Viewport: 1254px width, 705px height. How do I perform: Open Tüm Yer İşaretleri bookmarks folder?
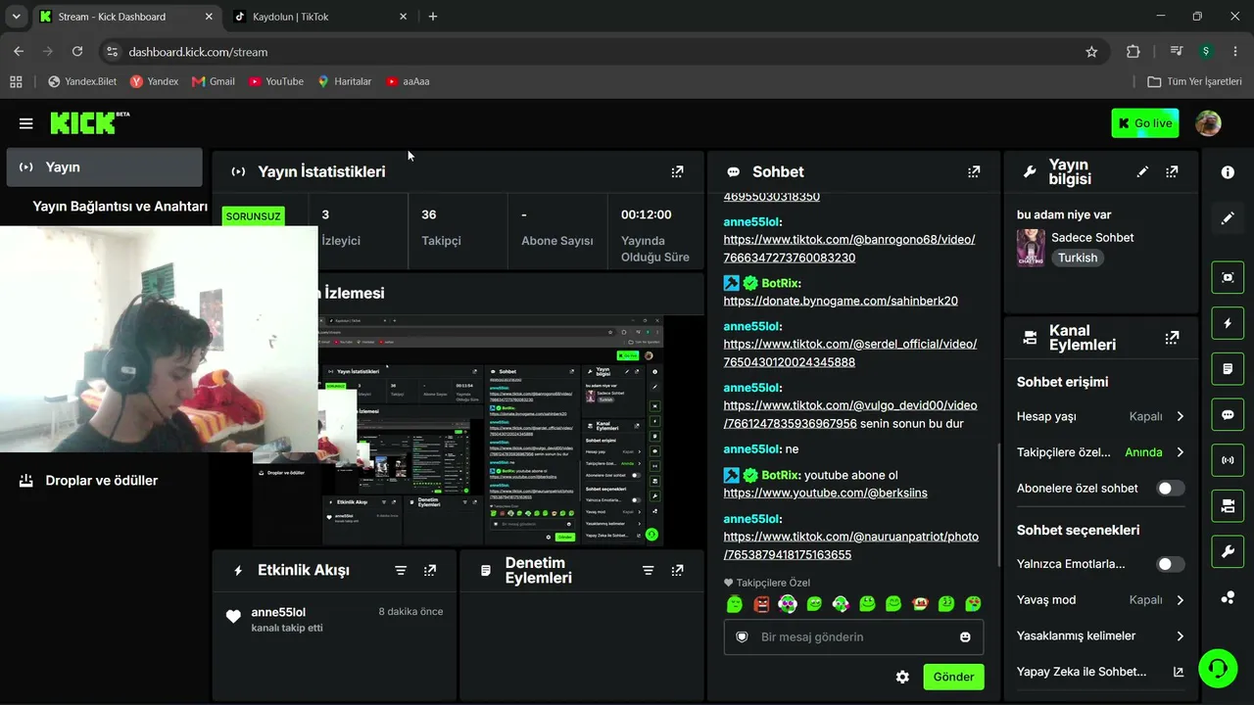coord(1195,81)
